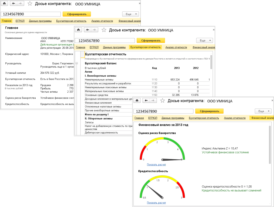Expand Еще menu in the middle window
This screenshot has height=207, width=274.
tap(204, 40)
